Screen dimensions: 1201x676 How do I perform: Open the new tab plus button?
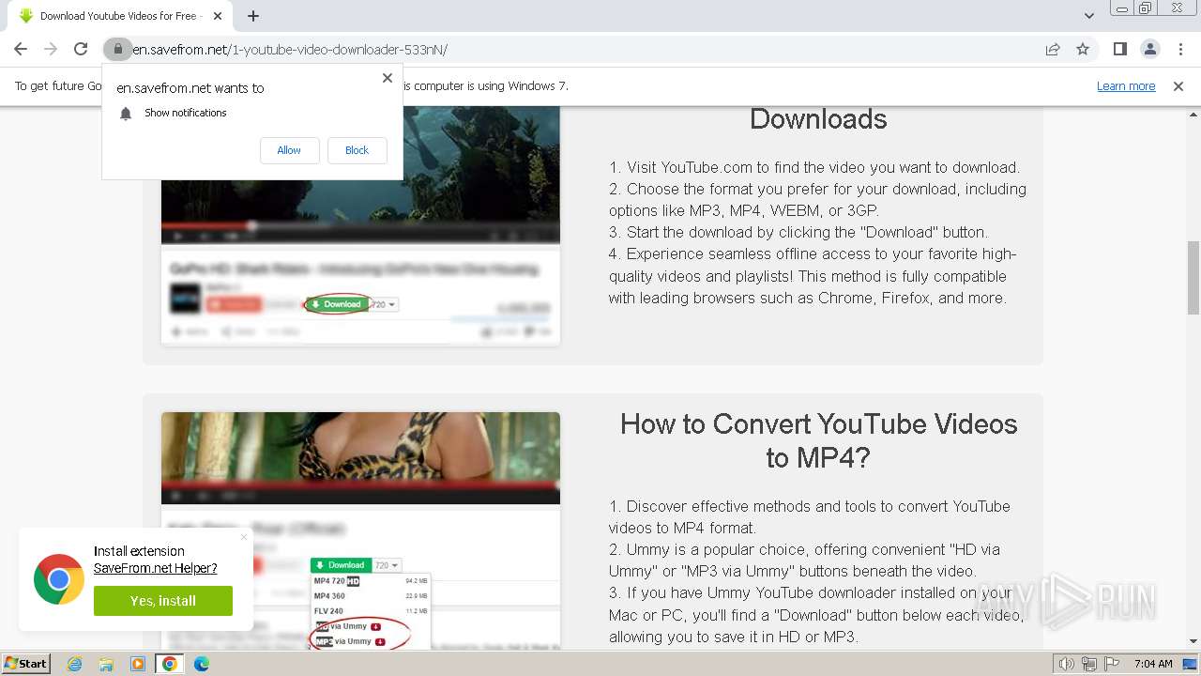tap(253, 16)
